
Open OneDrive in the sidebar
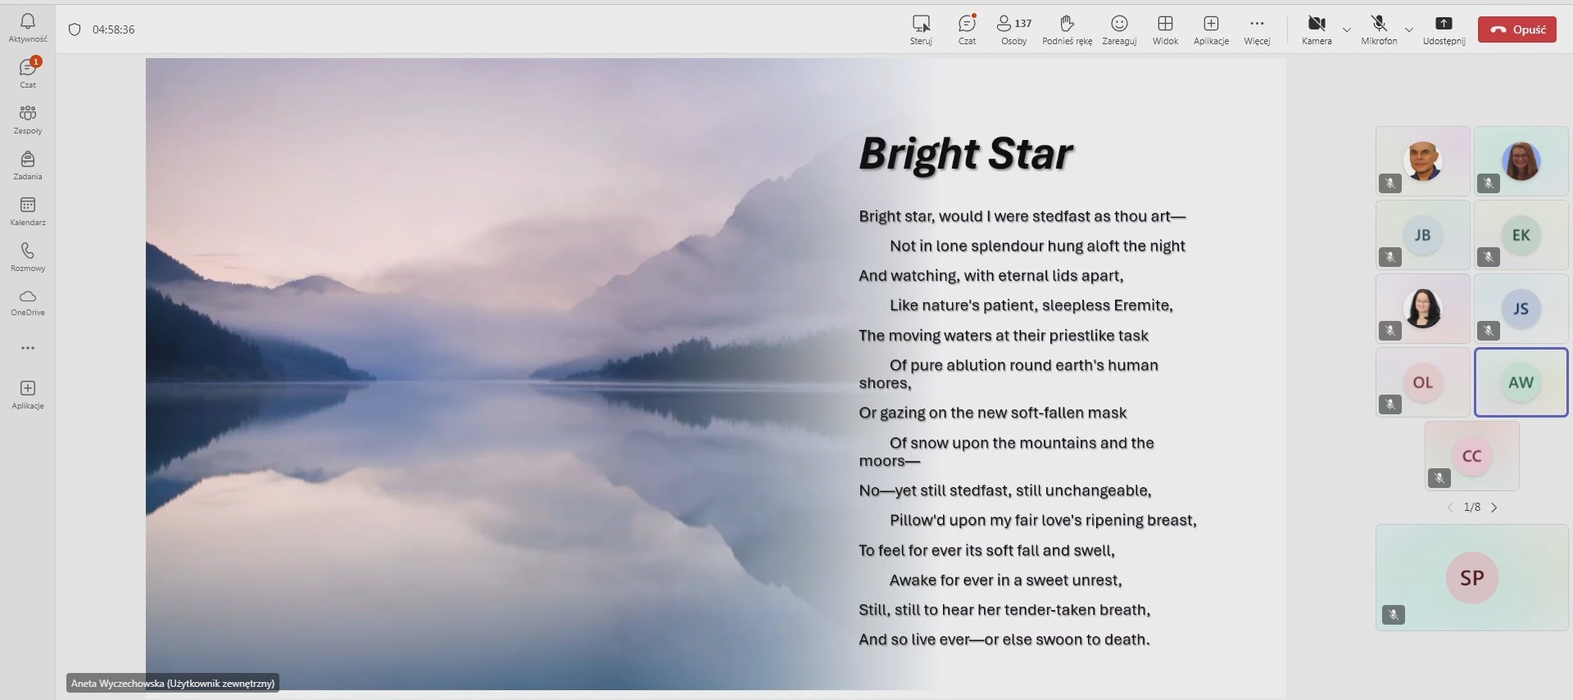28,302
